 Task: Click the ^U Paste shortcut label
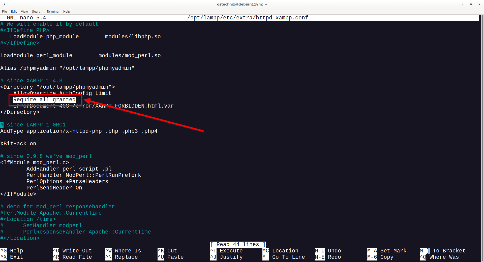[x=171, y=257]
